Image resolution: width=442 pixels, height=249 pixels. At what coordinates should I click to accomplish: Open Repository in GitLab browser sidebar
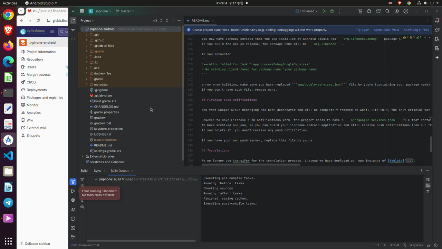tap(35, 59)
